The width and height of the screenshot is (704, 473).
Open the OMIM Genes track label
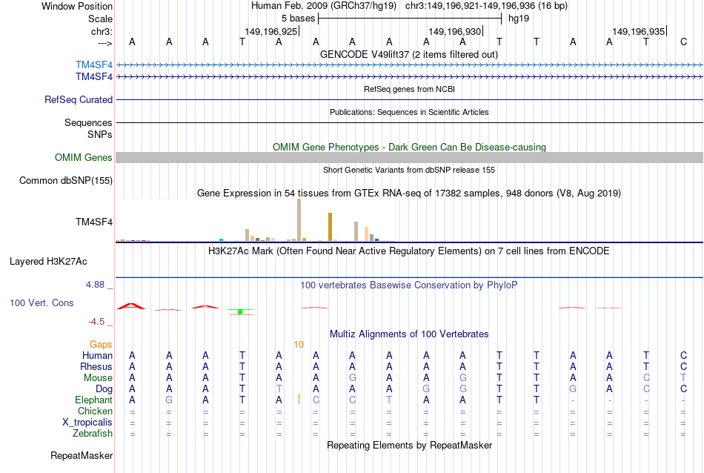(x=83, y=158)
